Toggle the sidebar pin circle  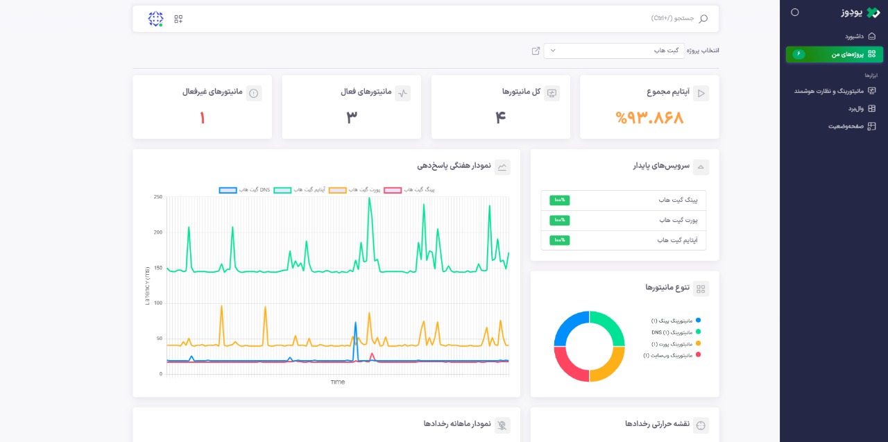coord(795,12)
